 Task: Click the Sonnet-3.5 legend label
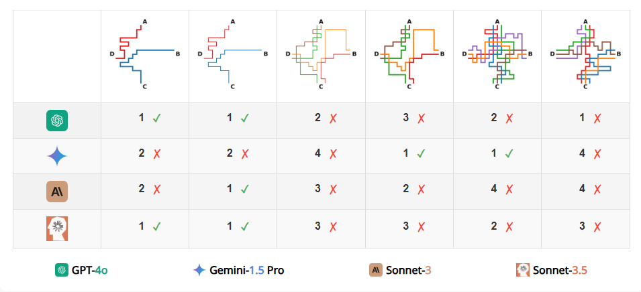560,270
